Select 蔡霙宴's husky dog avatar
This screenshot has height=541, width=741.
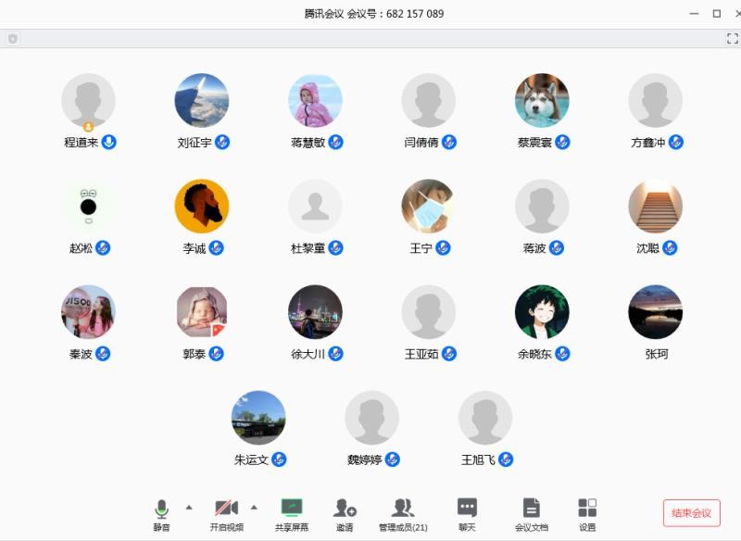[542, 100]
